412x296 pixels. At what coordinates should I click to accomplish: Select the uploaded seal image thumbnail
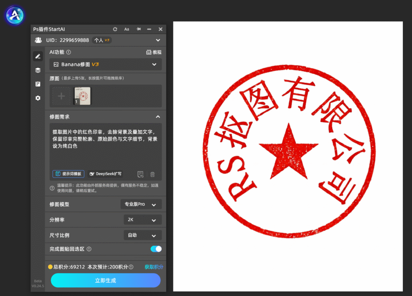(82, 96)
